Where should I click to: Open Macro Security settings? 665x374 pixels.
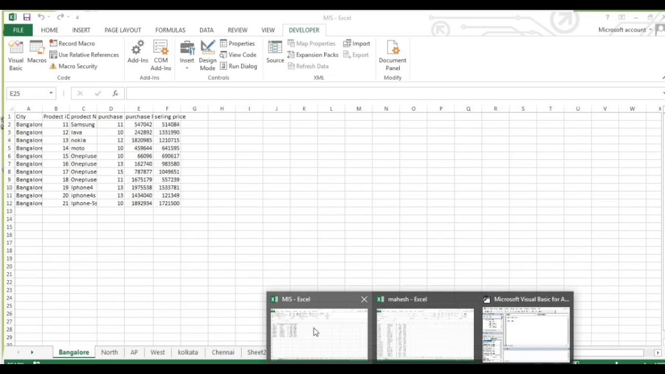73,66
